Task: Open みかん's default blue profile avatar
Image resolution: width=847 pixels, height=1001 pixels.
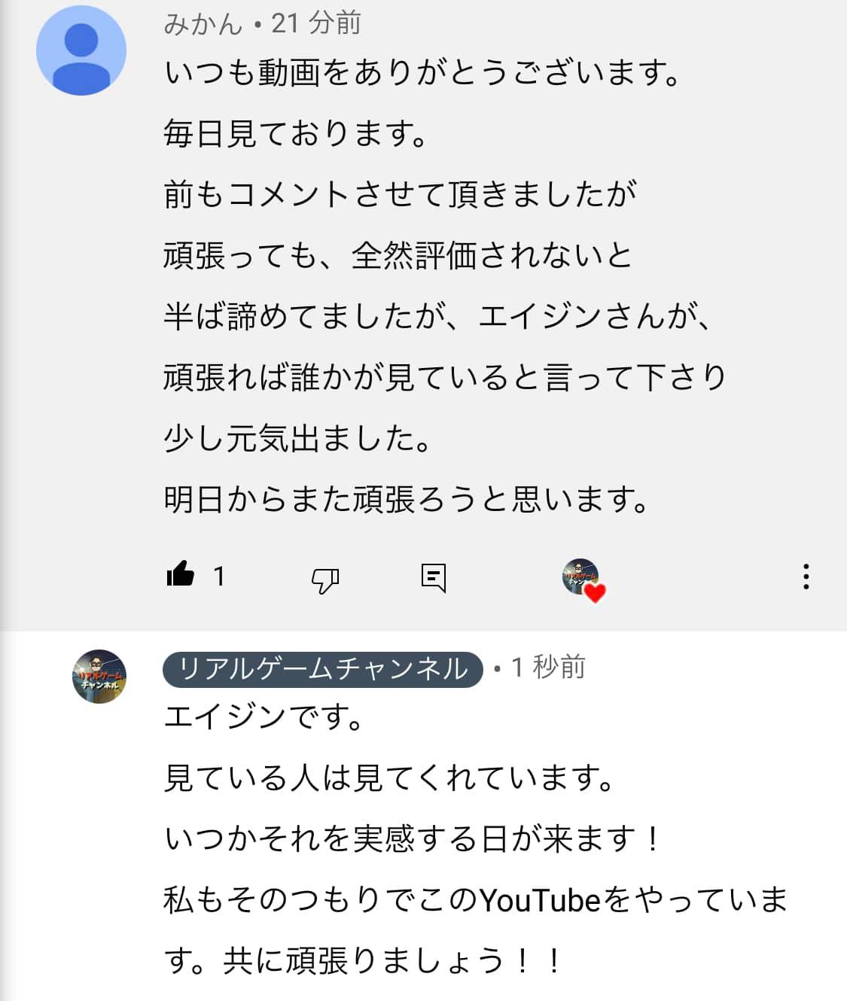Action: [x=81, y=51]
